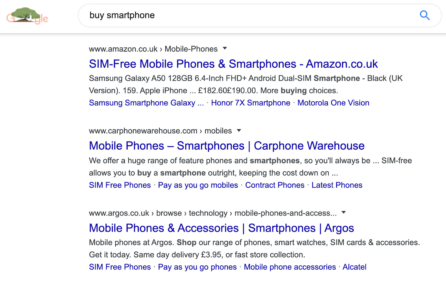
Task: Click the www.amazon.co.uk breadcrumb URL
Action: (123, 49)
